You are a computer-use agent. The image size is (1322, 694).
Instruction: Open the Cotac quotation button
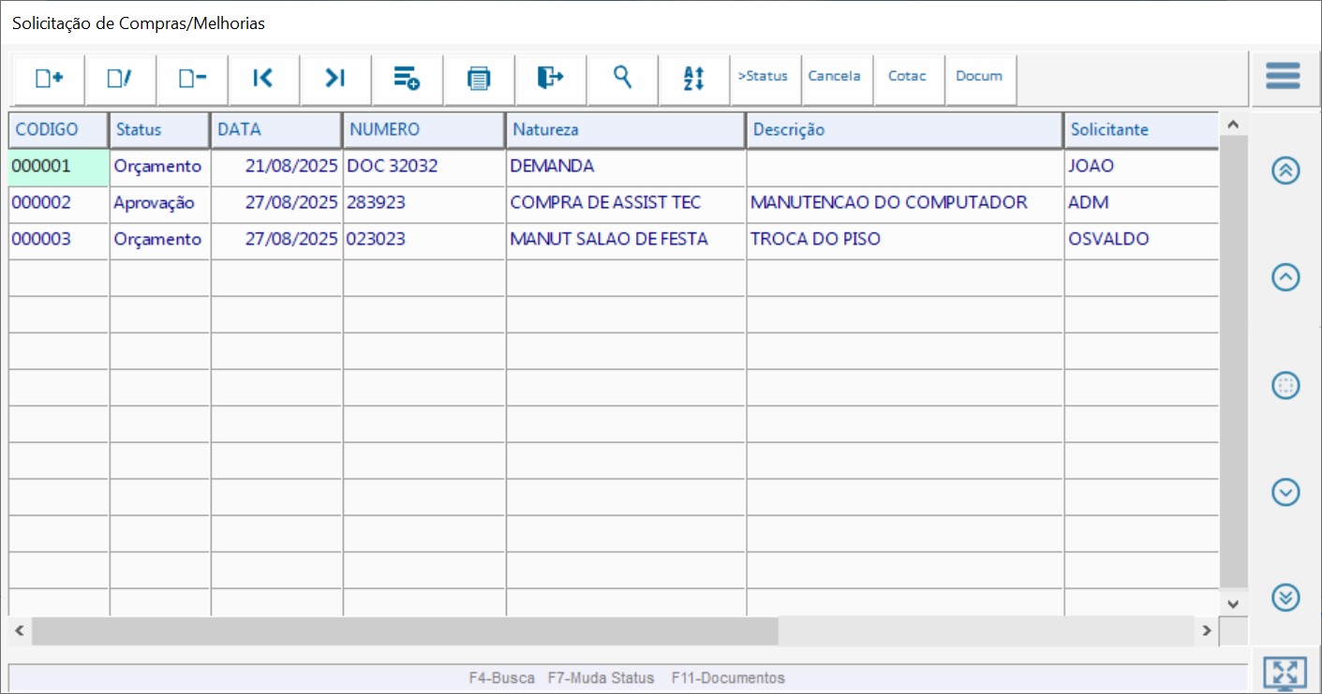pyautogui.click(x=907, y=77)
